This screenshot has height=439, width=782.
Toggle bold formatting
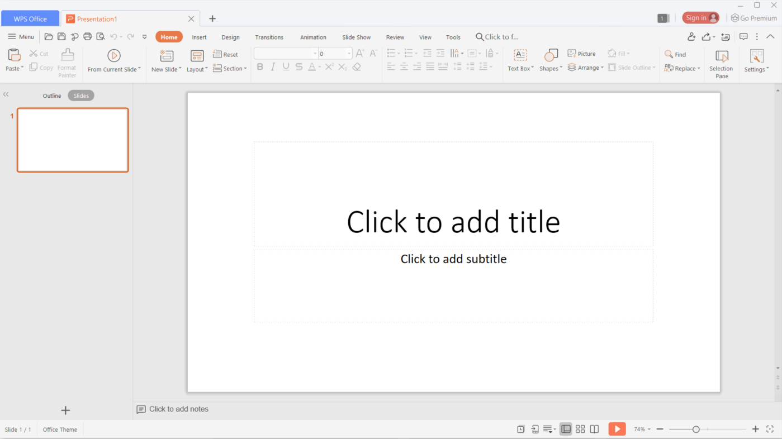pyautogui.click(x=259, y=66)
